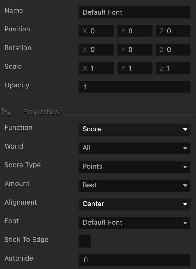
Task: Click the Name input field
Action: (135, 12)
